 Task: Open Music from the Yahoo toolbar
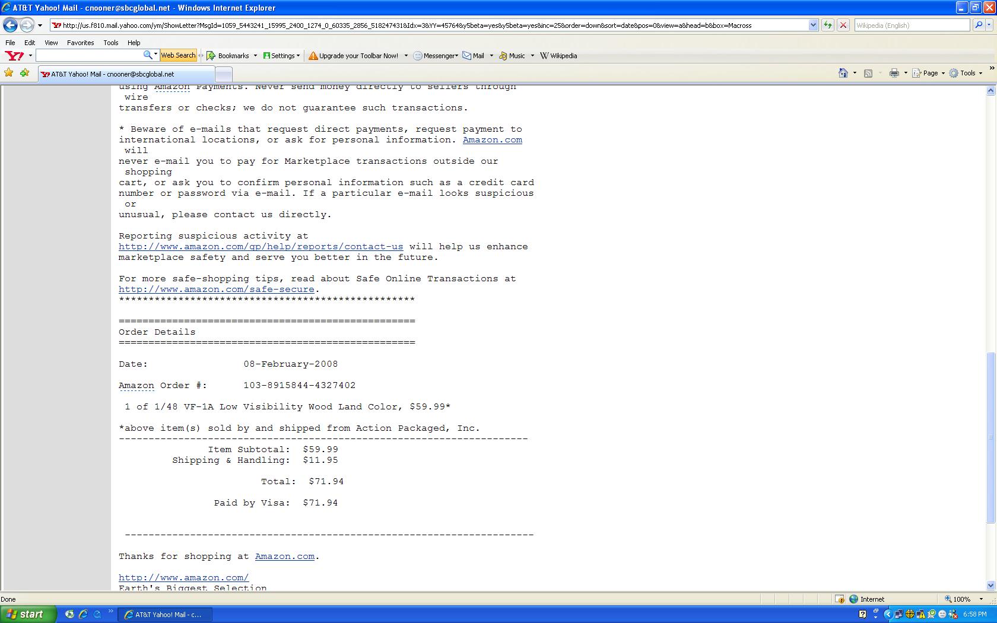point(512,56)
